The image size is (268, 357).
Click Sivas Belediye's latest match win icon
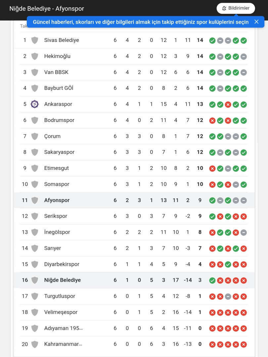[244, 41]
